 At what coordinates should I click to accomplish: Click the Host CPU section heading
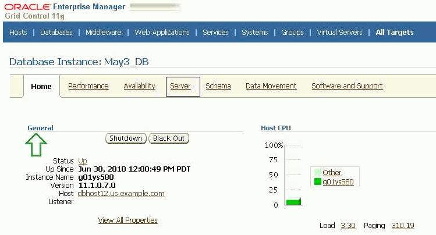276,128
